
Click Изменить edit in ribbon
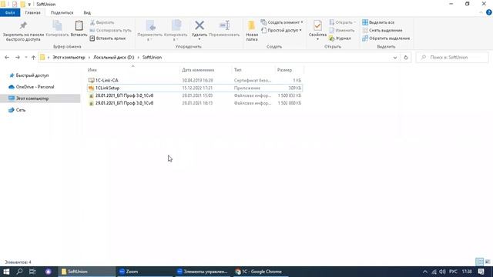point(342,31)
